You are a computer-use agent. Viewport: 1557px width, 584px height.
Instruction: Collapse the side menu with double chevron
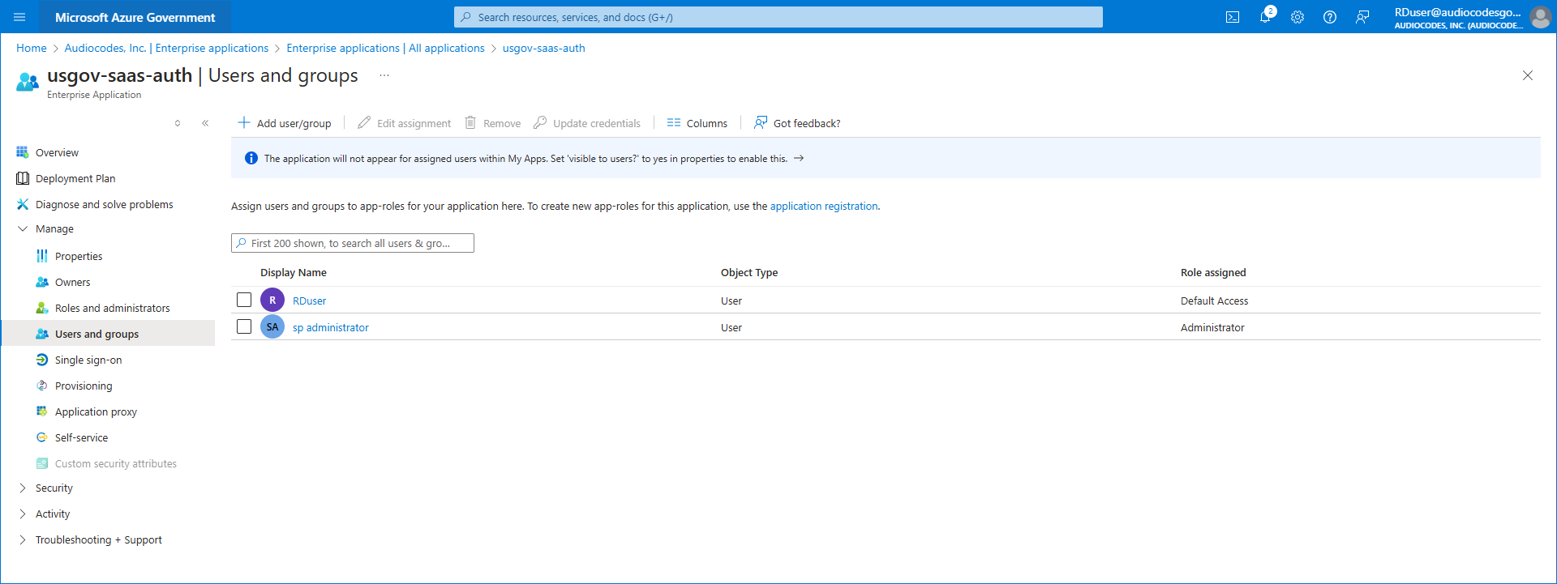pyautogui.click(x=205, y=123)
